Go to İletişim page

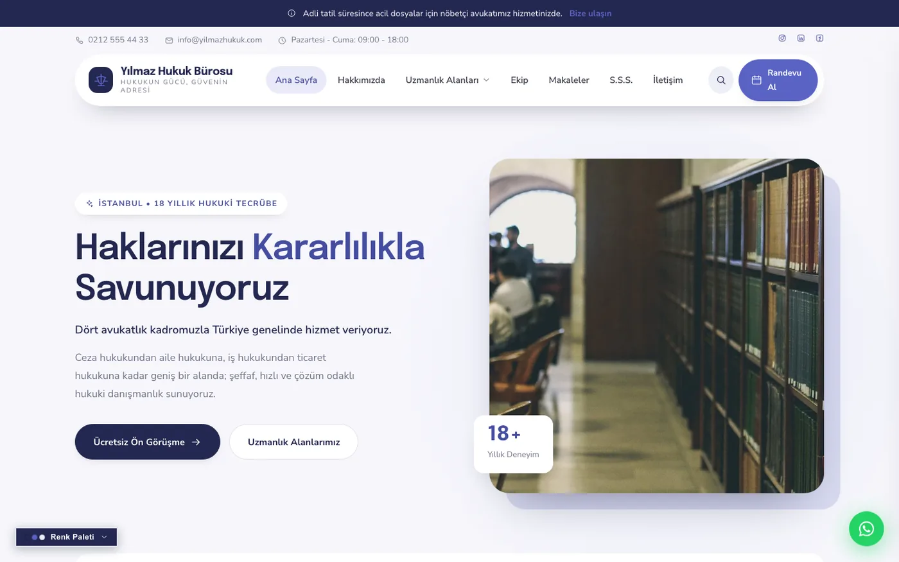668,80
